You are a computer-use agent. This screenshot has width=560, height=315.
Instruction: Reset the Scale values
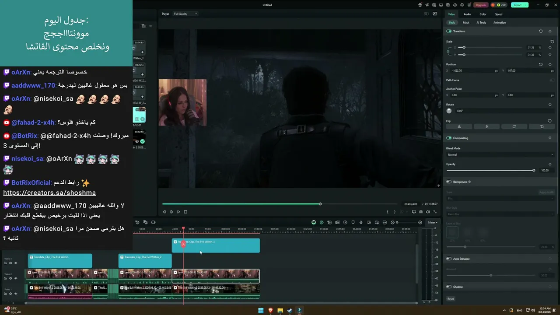click(552, 42)
